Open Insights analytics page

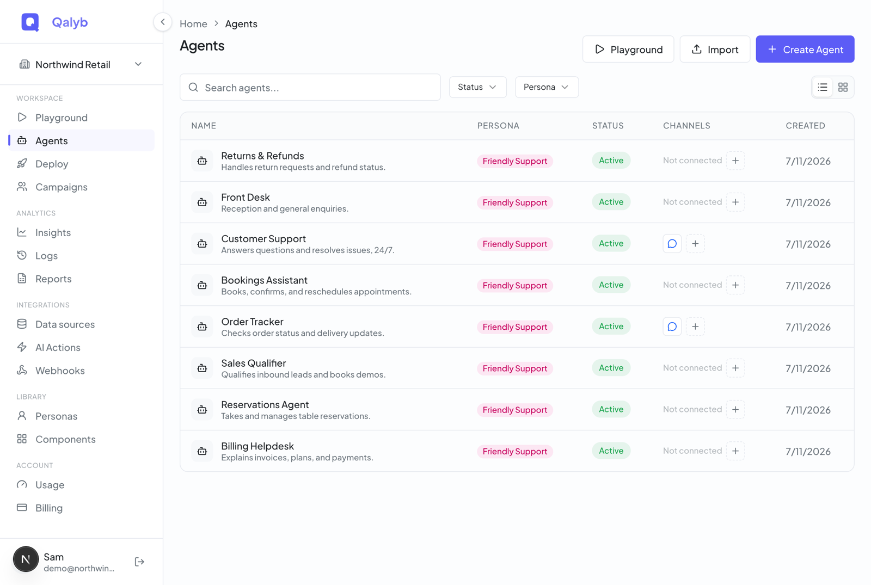pos(82,232)
